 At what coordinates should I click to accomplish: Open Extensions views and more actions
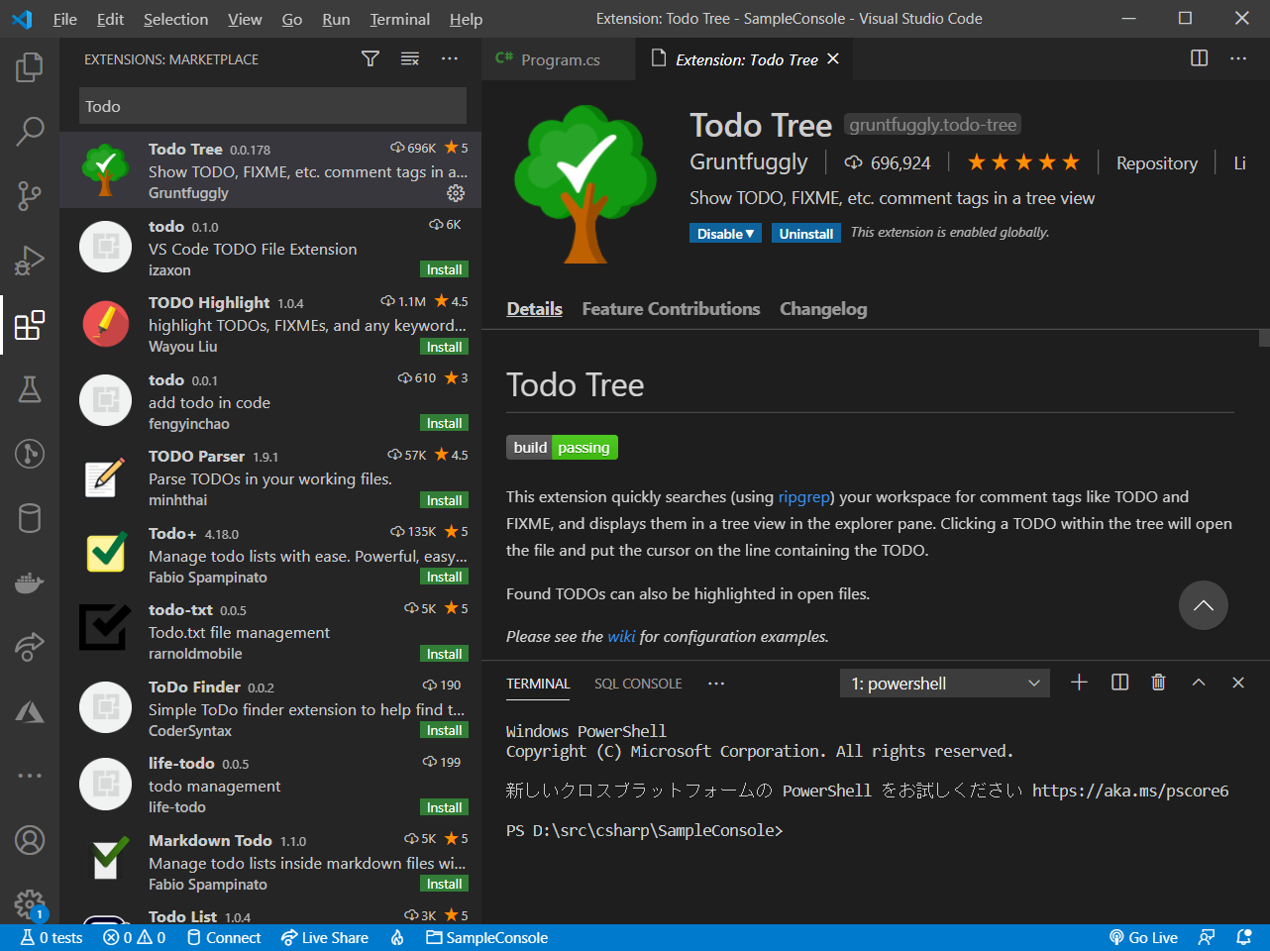pyautogui.click(x=450, y=59)
